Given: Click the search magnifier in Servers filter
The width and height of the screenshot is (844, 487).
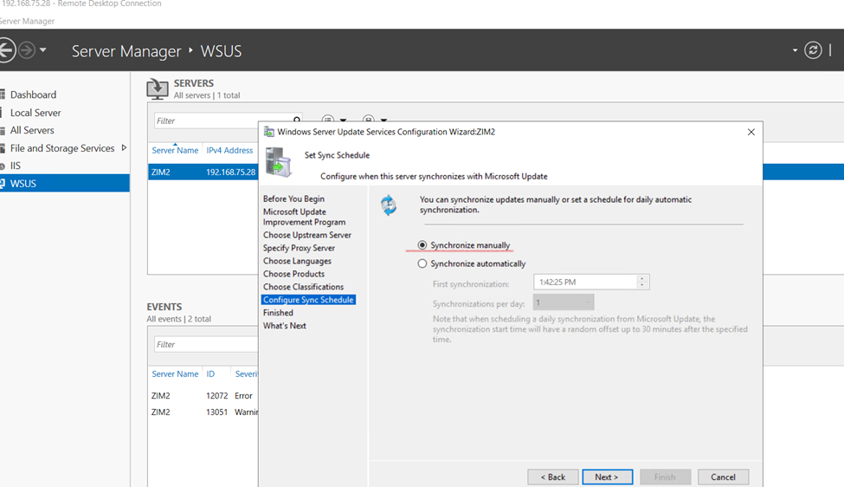Looking at the screenshot, I should [297, 120].
